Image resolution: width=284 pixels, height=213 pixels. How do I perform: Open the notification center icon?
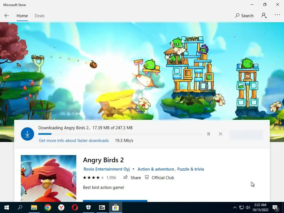pos(275,207)
